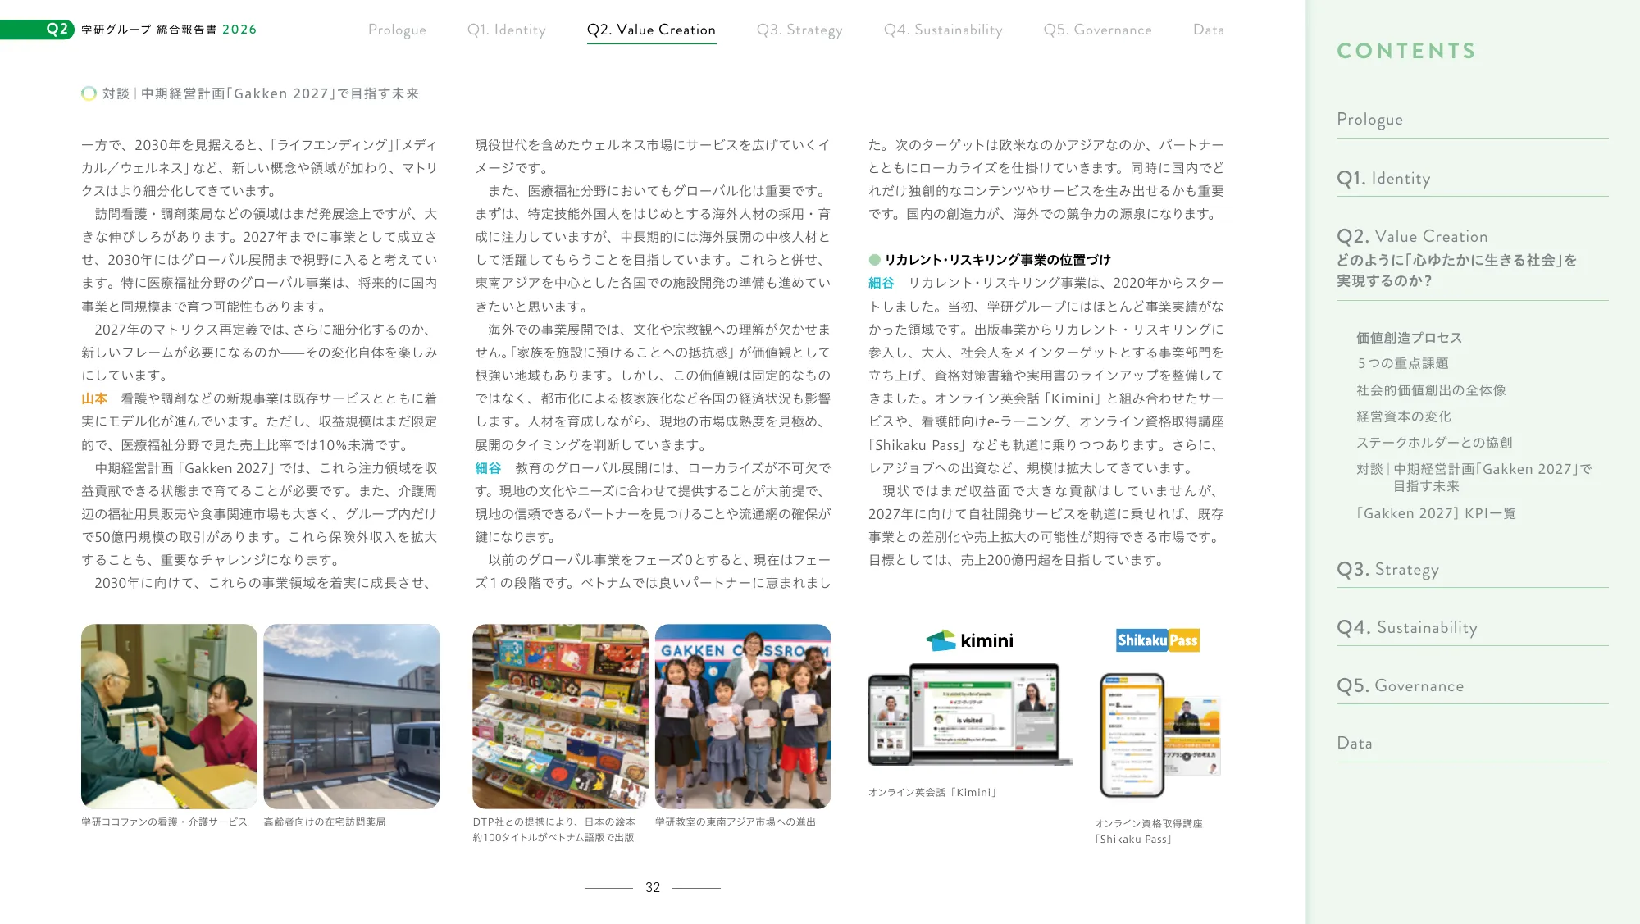Click the CONTENTS sidebar heading
Image resolution: width=1640 pixels, height=924 pixels.
point(1406,51)
